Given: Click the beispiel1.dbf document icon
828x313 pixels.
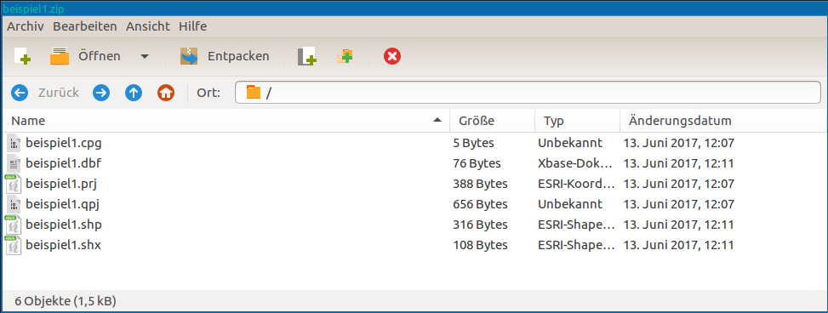Looking at the screenshot, I should pos(14,163).
